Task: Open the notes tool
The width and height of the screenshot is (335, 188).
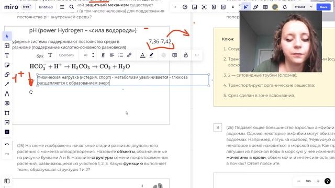Action: coord(224,7)
